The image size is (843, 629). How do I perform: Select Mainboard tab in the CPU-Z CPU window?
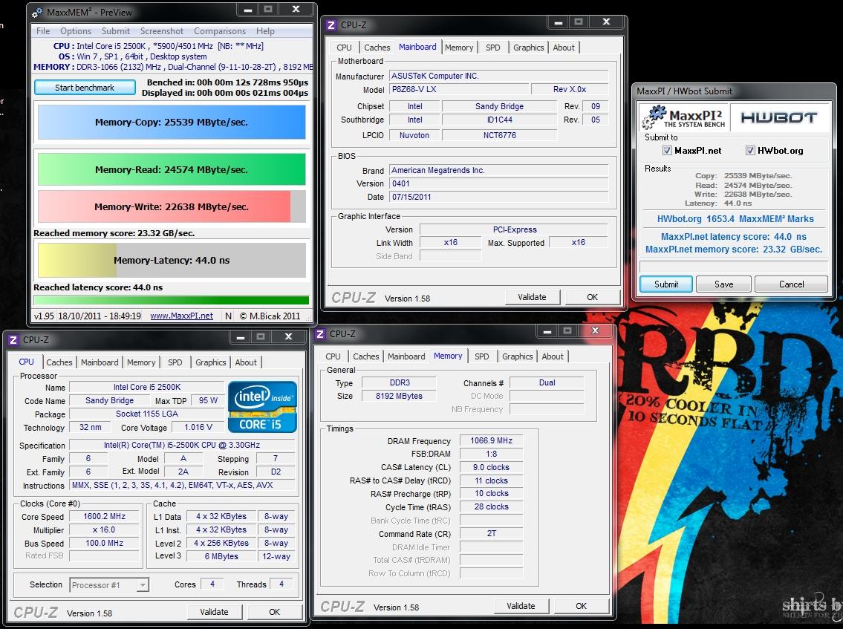coord(100,362)
